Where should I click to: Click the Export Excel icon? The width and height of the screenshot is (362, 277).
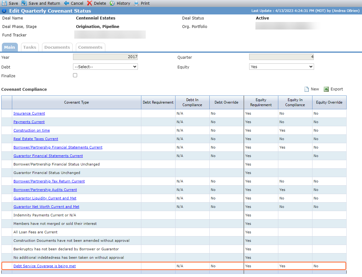pyautogui.click(x=326, y=89)
